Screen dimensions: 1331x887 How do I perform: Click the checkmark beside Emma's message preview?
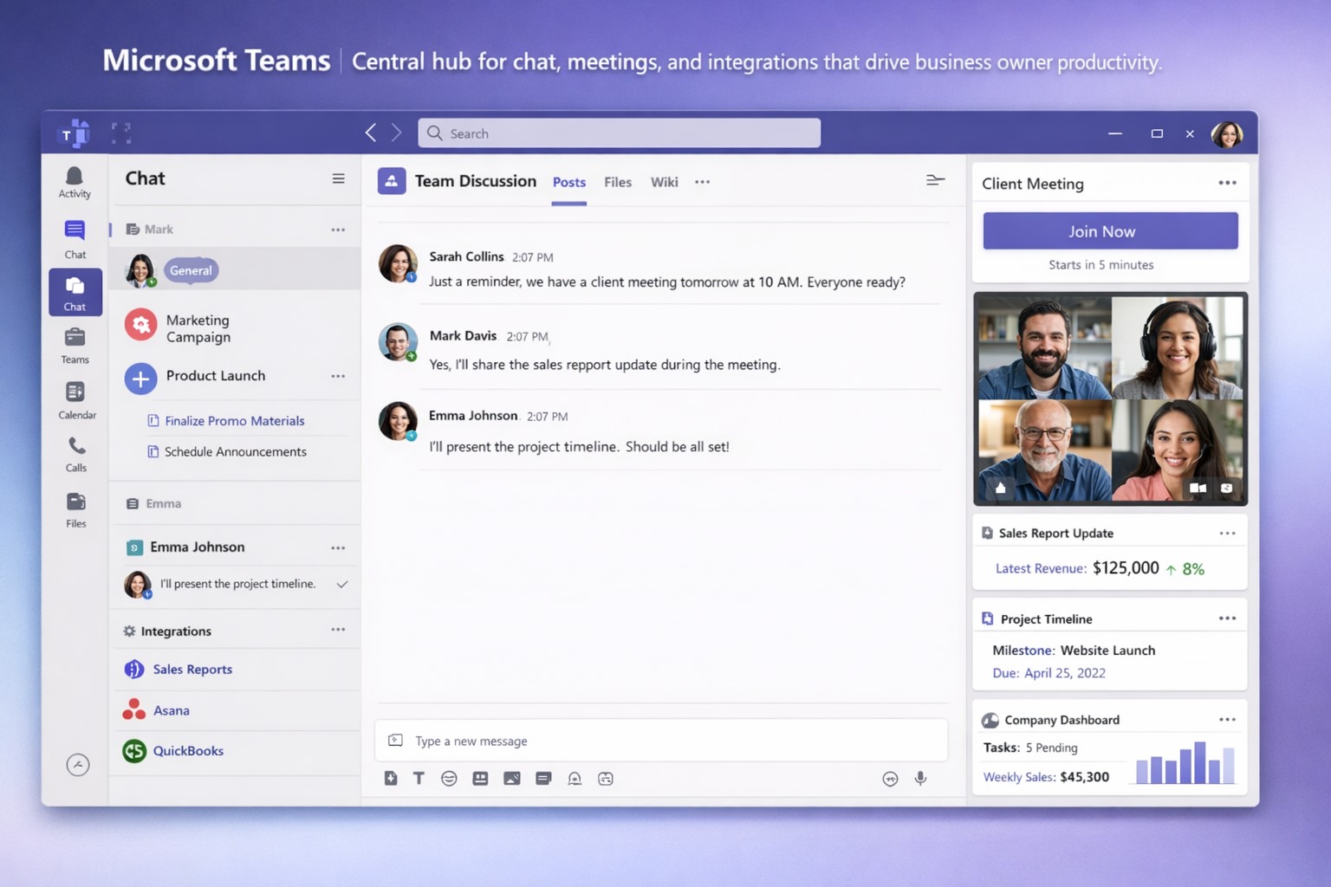click(x=342, y=584)
